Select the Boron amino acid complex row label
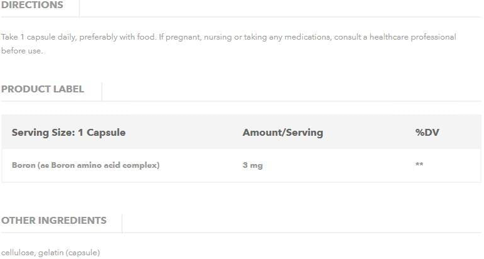Screen dimensions: 484x259 click(86, 165)
